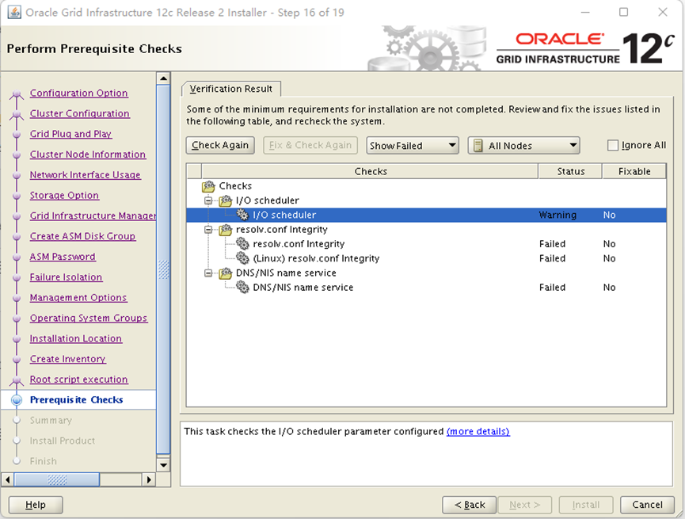Go to Installation Location step
Image resolution: width=685 pixels, height=519 pixels.
pos(75,338)
